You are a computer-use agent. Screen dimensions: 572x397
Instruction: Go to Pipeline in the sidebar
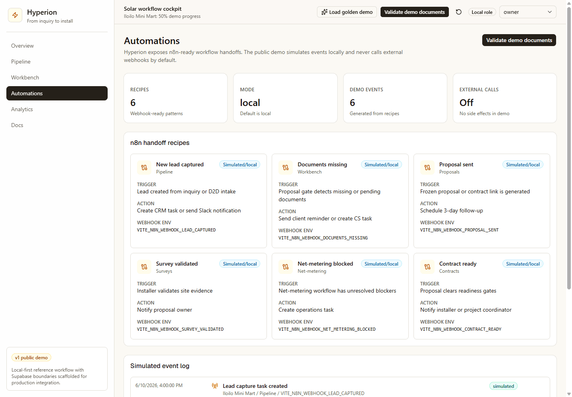(x=57, y=62)
